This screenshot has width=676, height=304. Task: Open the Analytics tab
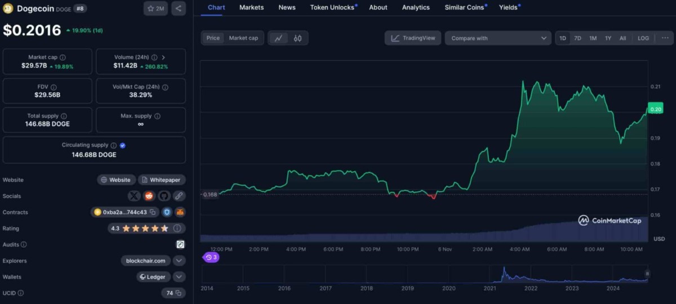pos(416,7)
